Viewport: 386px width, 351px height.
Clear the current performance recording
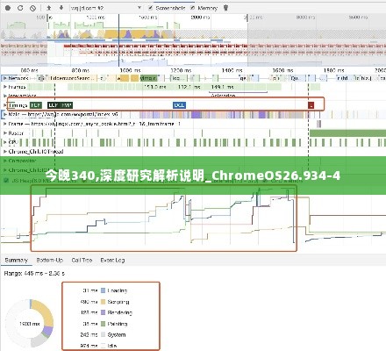pos(32,8)
